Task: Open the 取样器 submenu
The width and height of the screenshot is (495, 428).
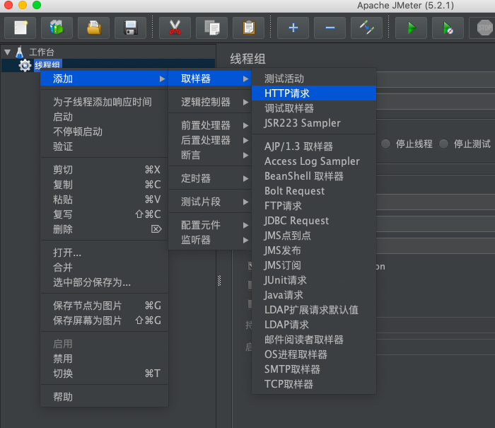Action: (210, 79)
